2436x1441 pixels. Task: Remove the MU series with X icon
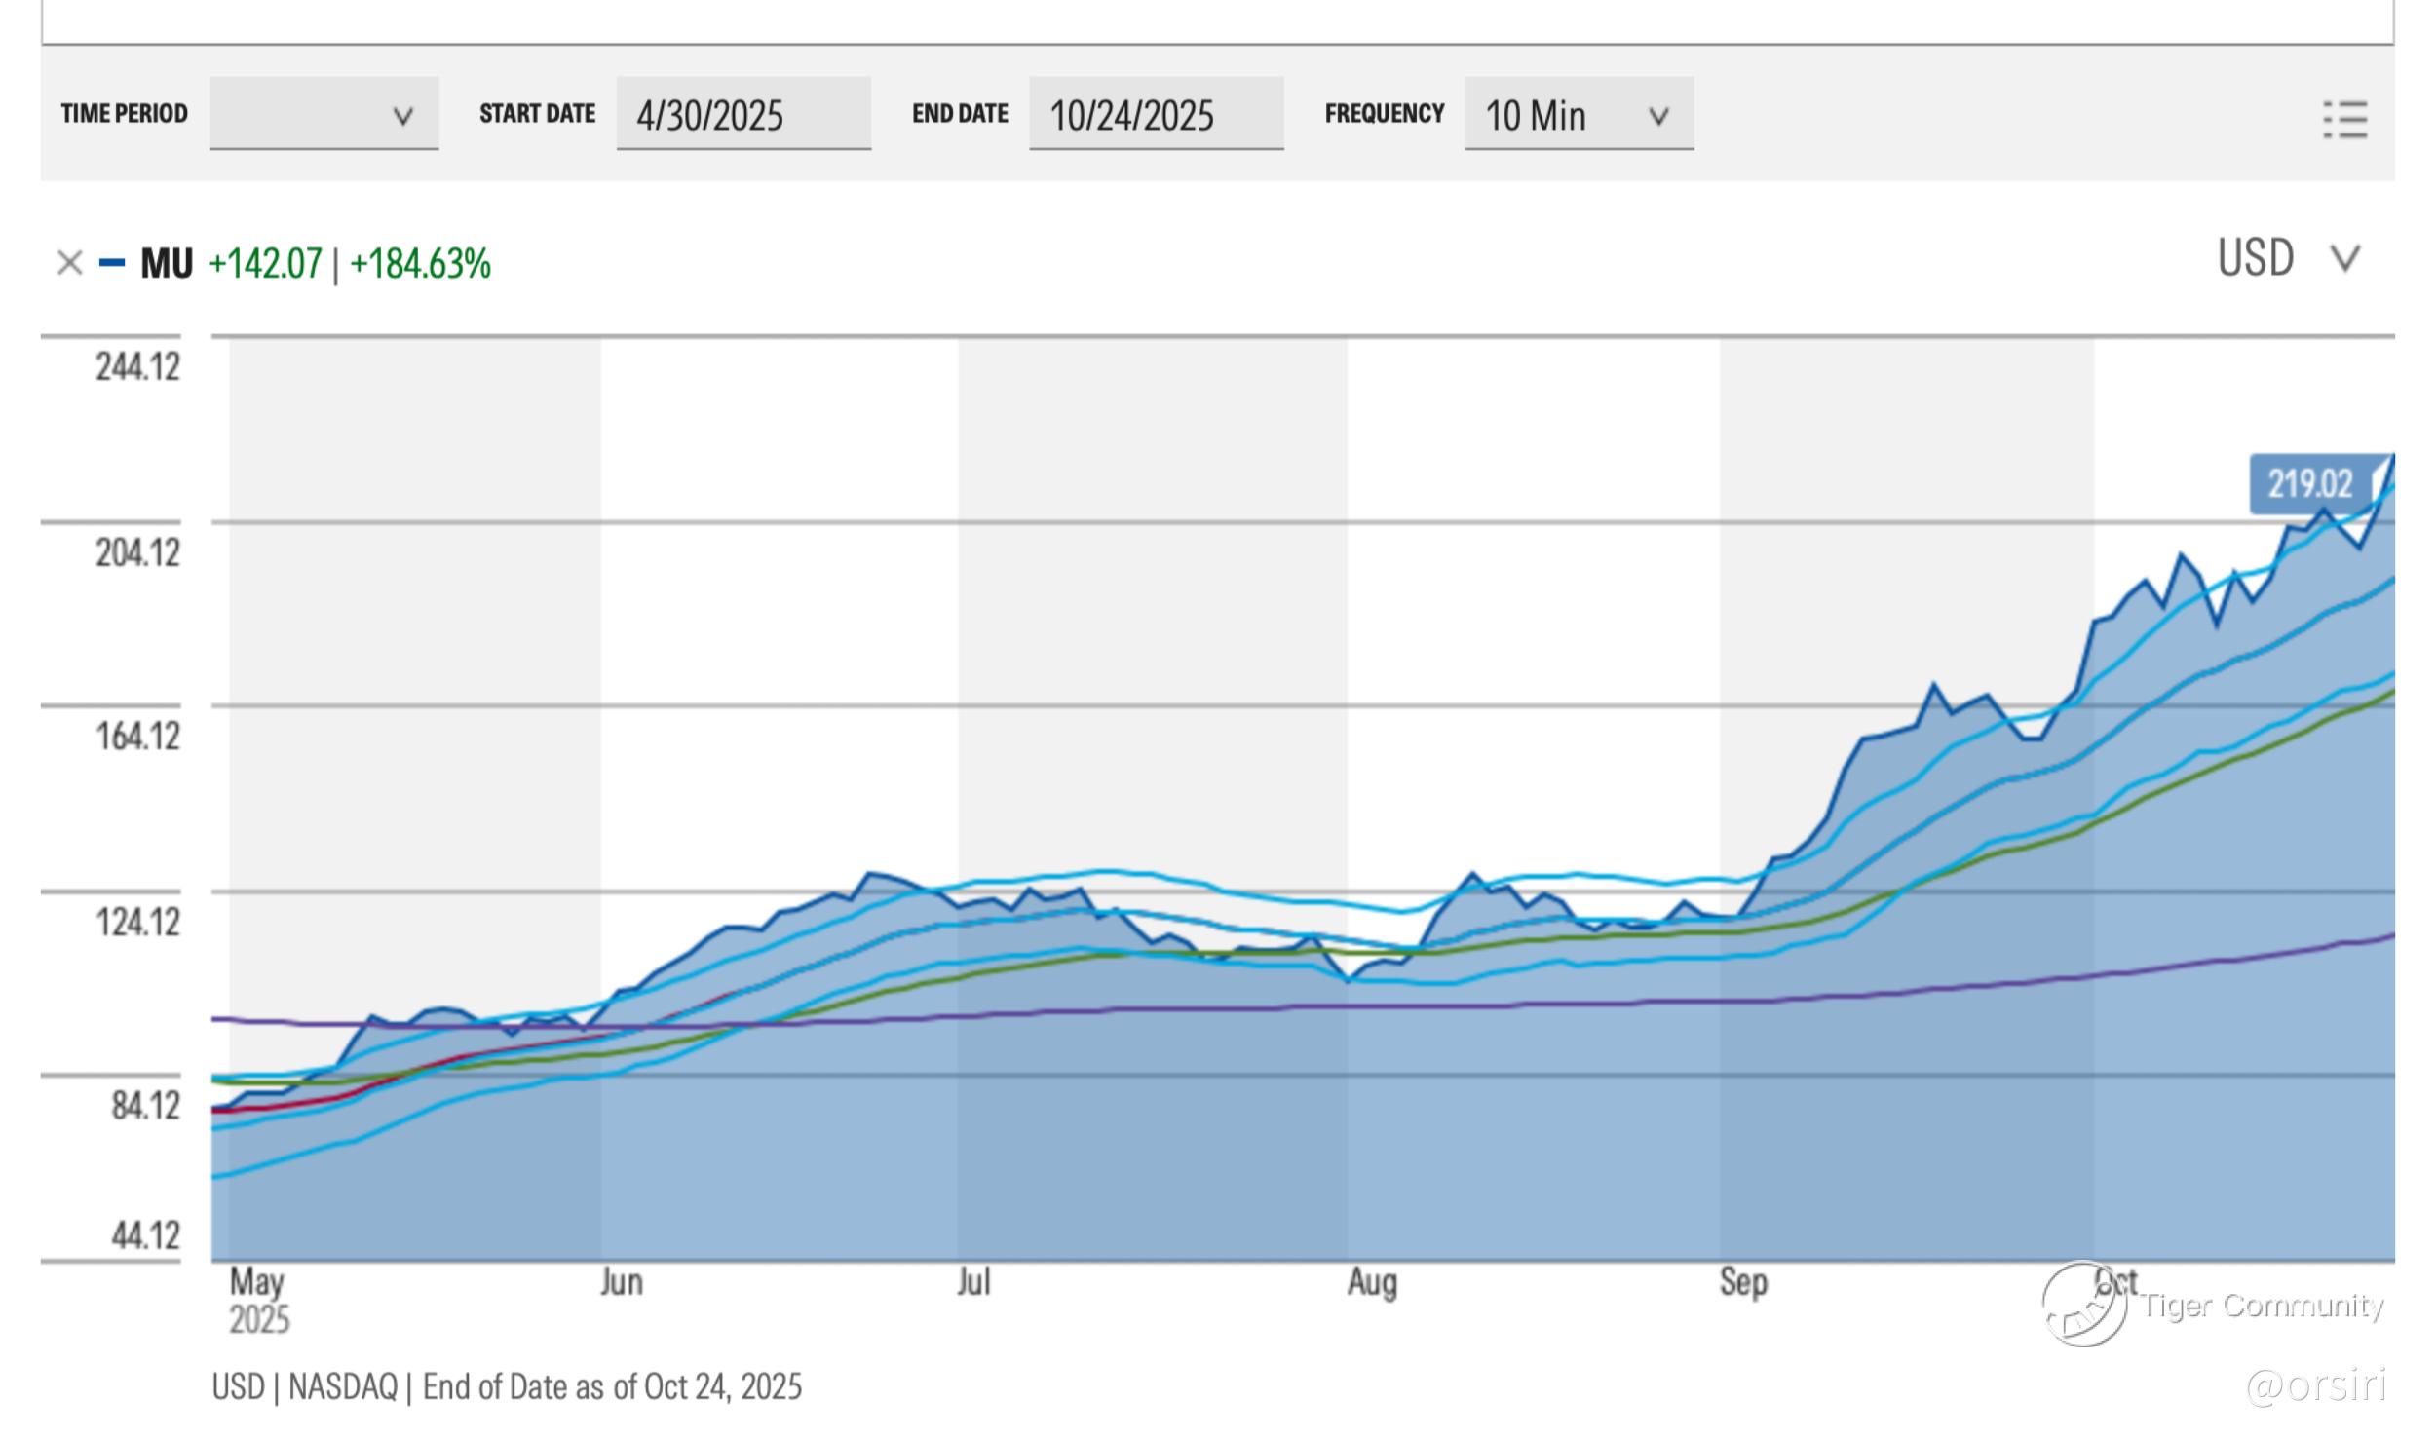pyautogui.click(x=69, y=263)
